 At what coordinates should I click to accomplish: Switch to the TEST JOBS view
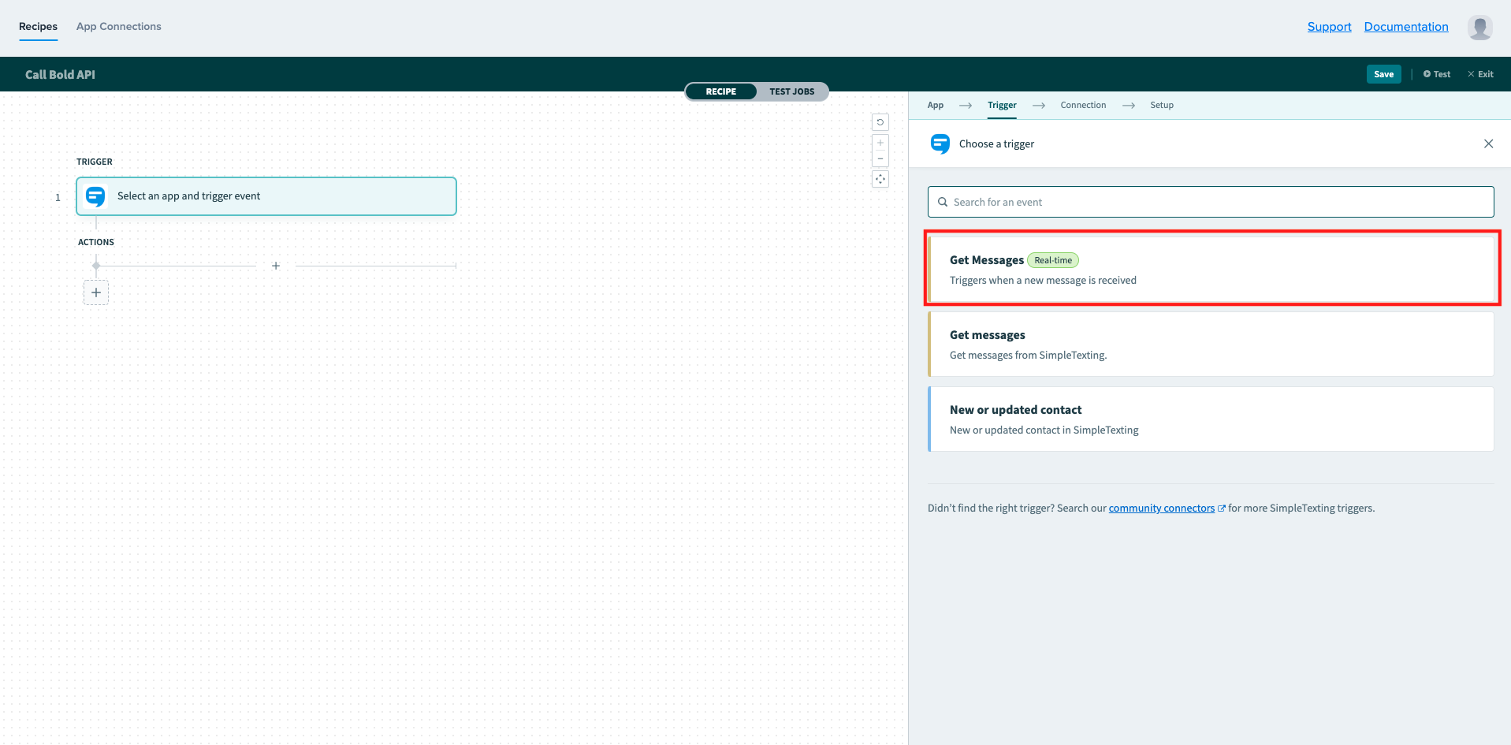point(792,91)
